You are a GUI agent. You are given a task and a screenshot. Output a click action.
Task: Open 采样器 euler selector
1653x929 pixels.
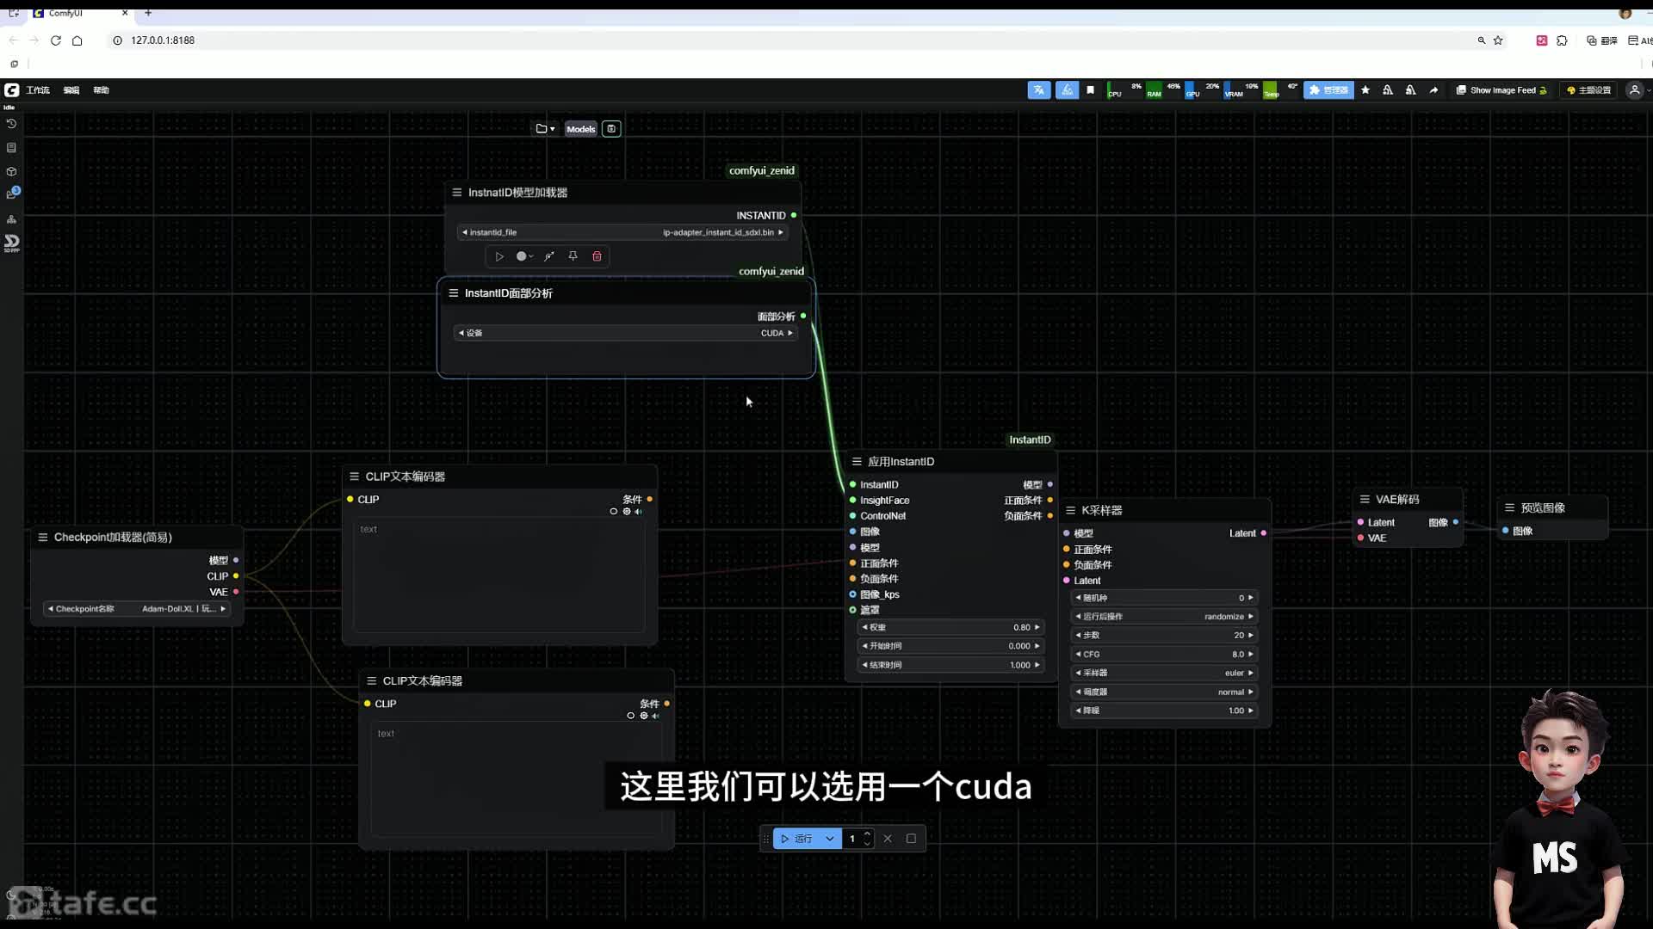click(x=1165, y=673)
